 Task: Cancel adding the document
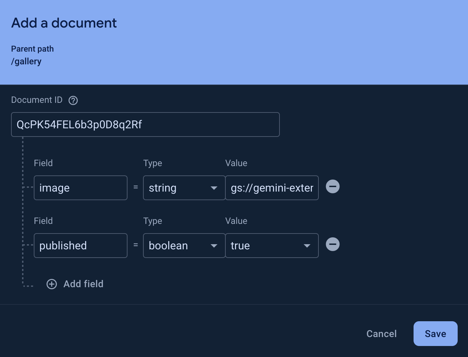click(x=381, y=334)
